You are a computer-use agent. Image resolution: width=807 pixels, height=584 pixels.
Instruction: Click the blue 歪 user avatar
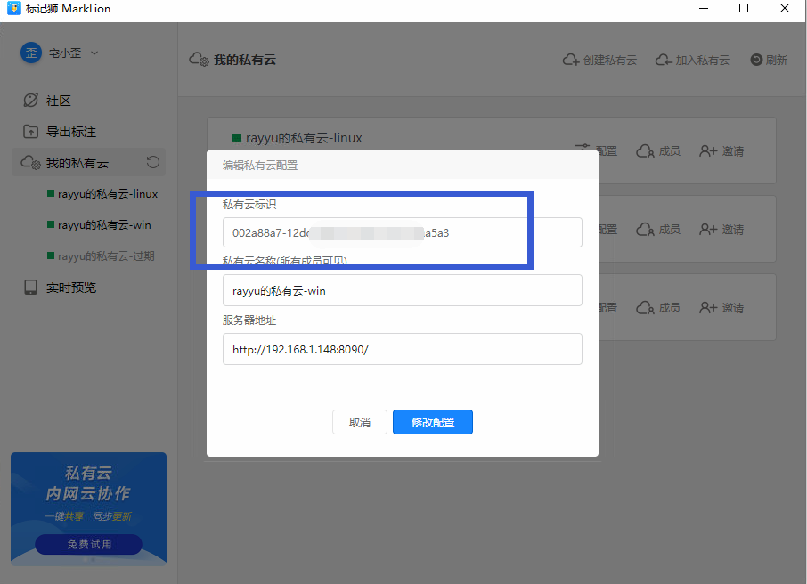click(31, 53)
